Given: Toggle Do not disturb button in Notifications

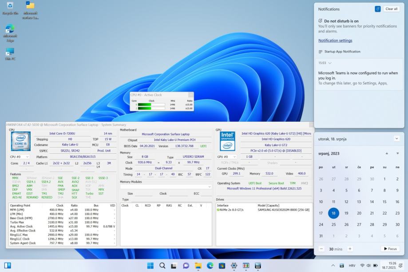Looking at the screenshot, I should [377, 9].
